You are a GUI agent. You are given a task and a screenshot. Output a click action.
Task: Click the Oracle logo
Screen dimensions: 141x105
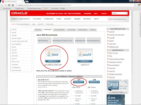[20, 13]
